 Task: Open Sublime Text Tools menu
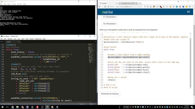[27, 39]
